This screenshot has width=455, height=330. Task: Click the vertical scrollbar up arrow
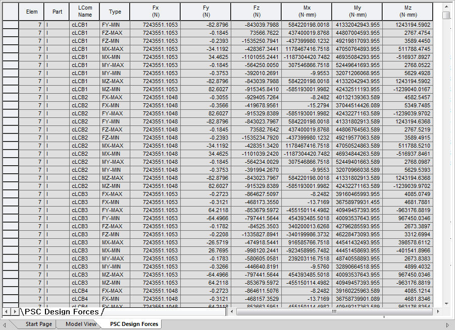446,7
